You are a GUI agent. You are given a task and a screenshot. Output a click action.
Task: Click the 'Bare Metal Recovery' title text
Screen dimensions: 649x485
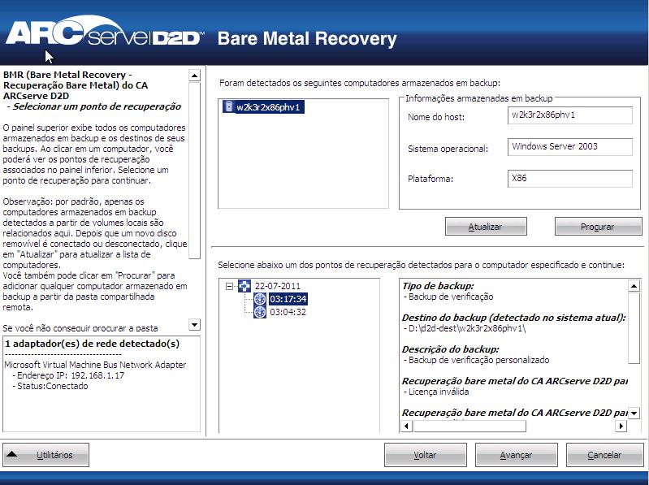click(307, 38)
